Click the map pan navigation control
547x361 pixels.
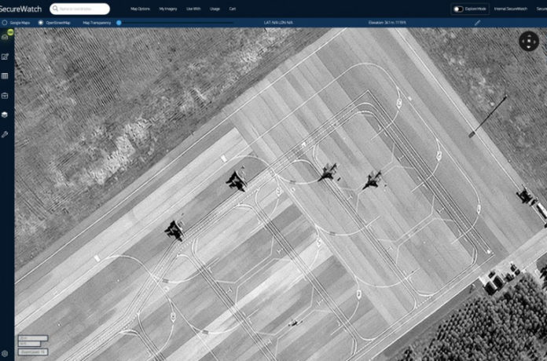point(529,42)
